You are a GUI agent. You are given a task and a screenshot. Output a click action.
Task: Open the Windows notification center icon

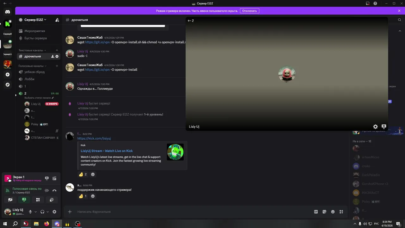398,224
